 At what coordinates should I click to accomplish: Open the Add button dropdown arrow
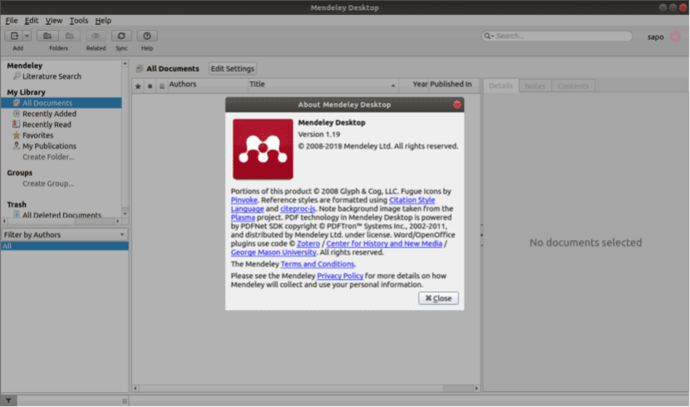27,36
